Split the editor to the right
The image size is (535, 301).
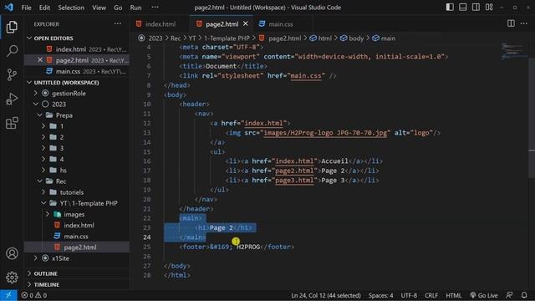coord(511,23)
